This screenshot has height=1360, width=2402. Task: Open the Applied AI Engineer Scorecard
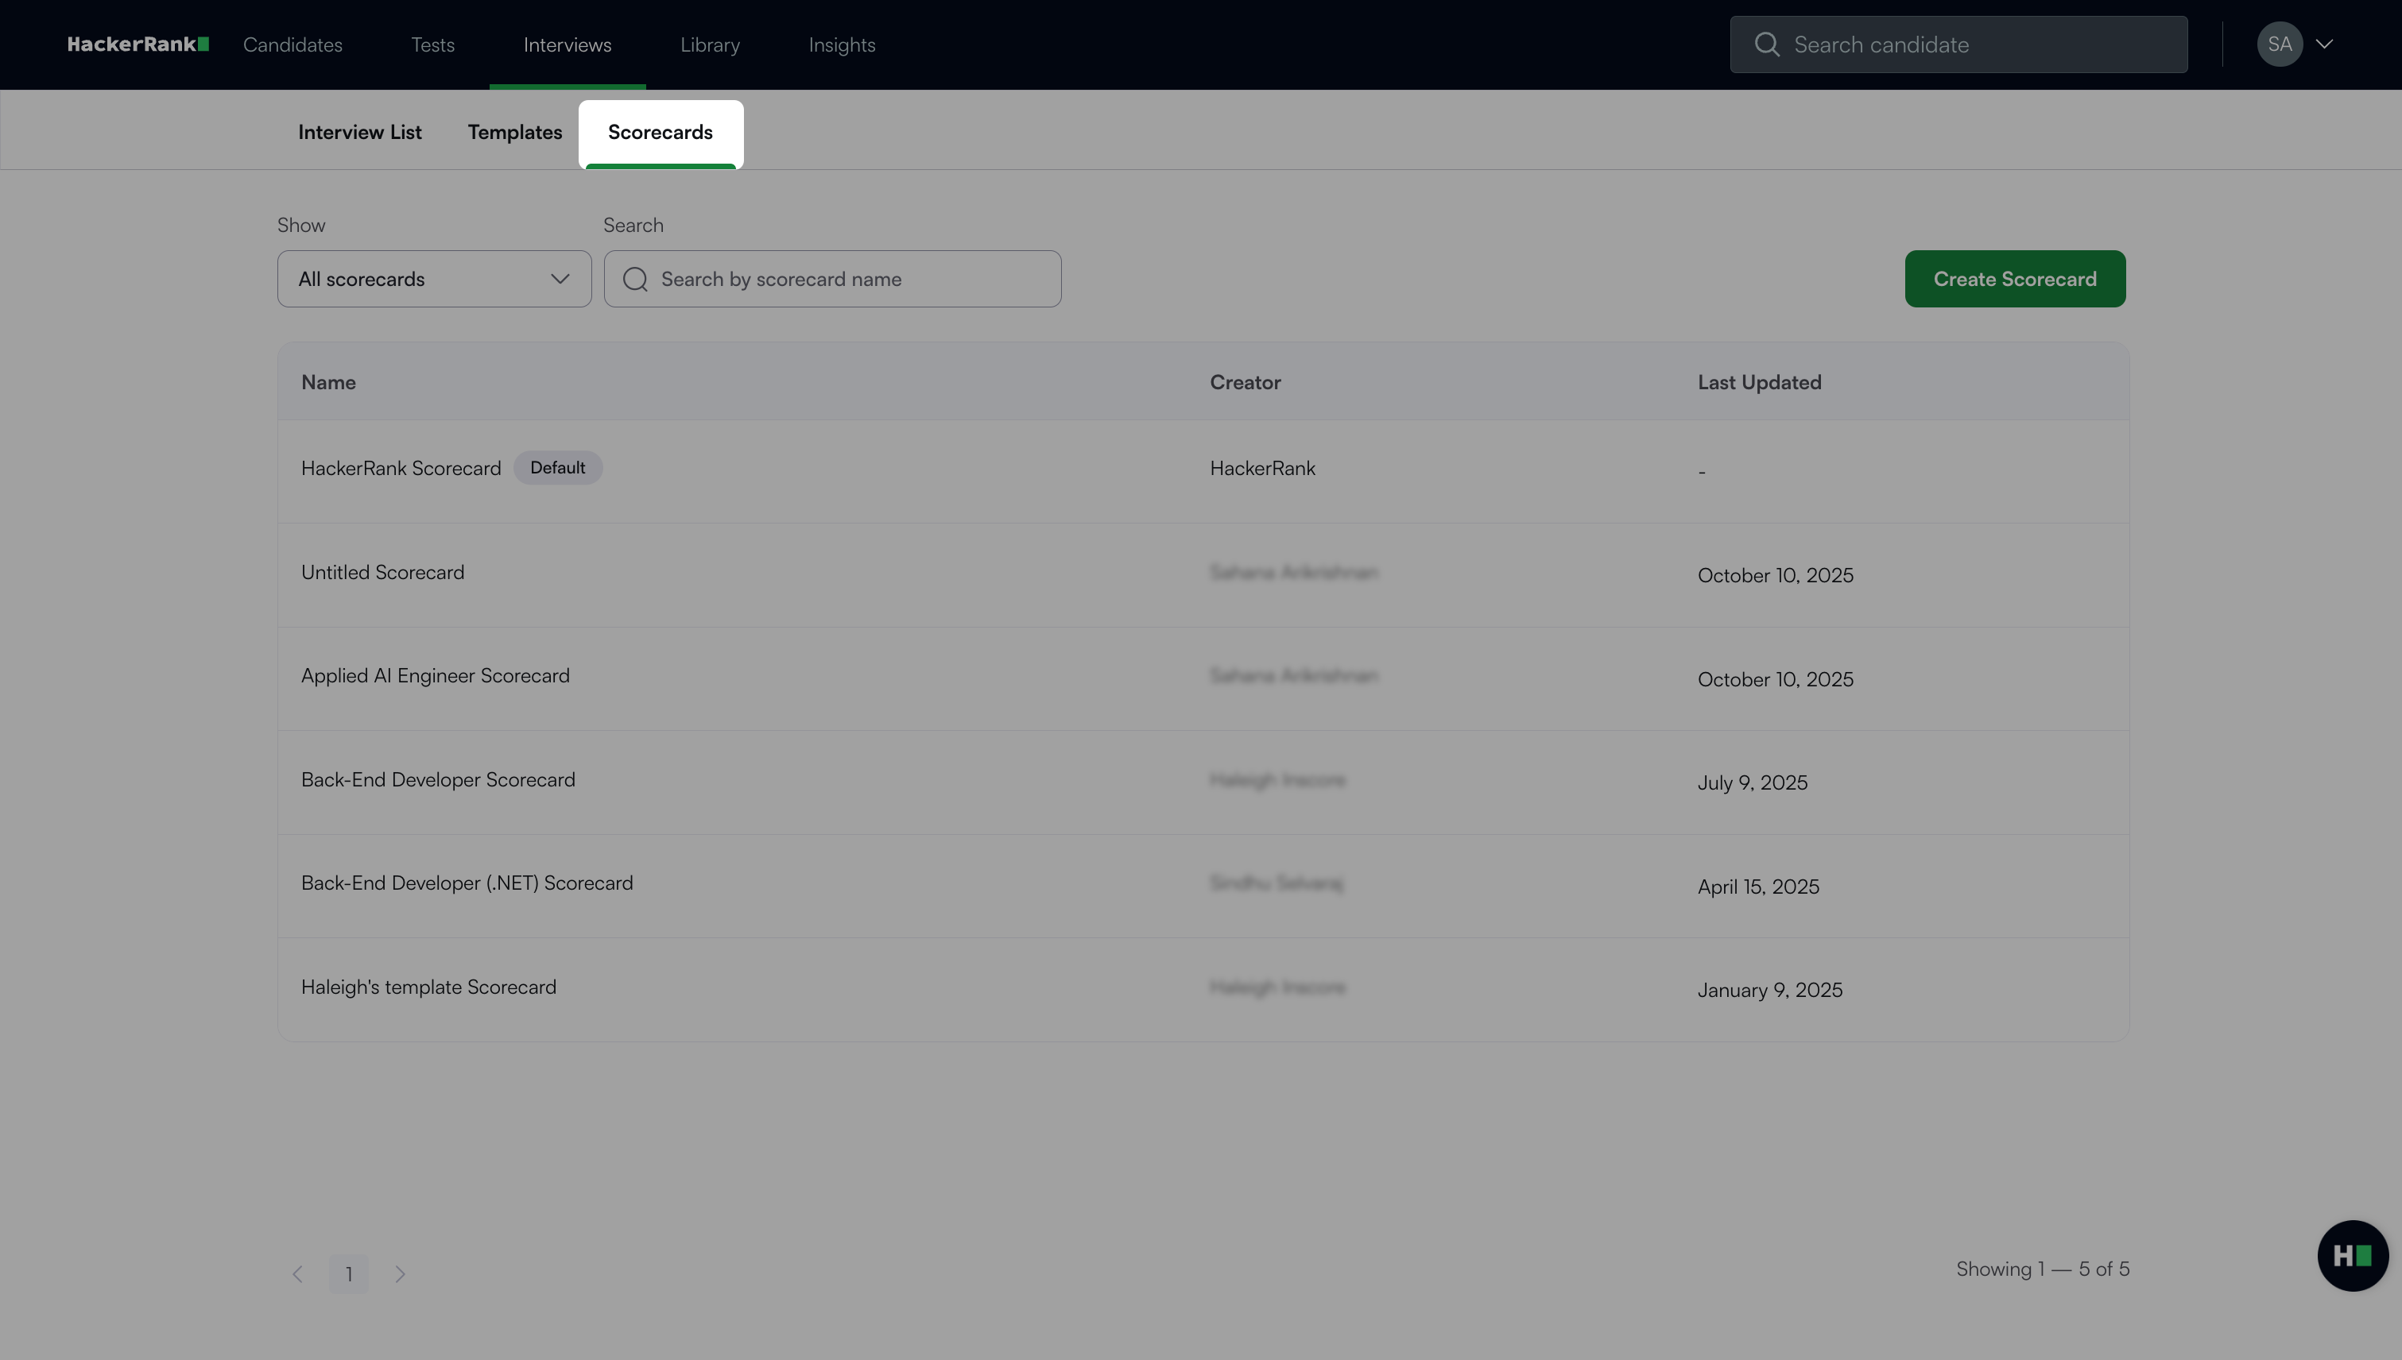(435, 676)
